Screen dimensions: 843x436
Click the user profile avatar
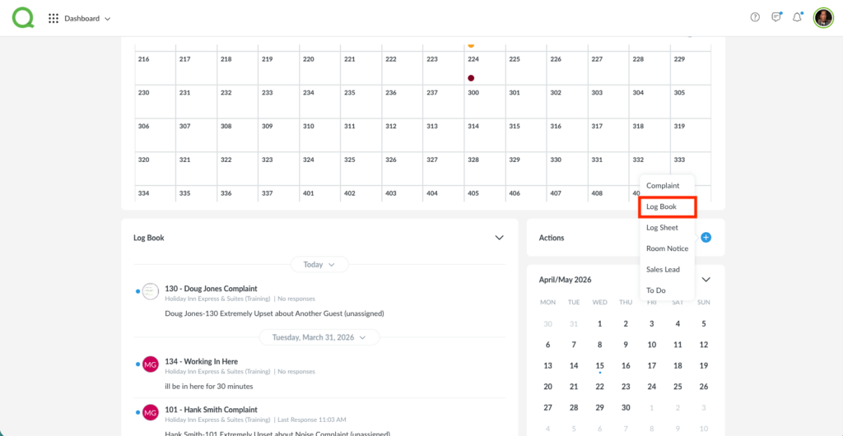(823, 18)
